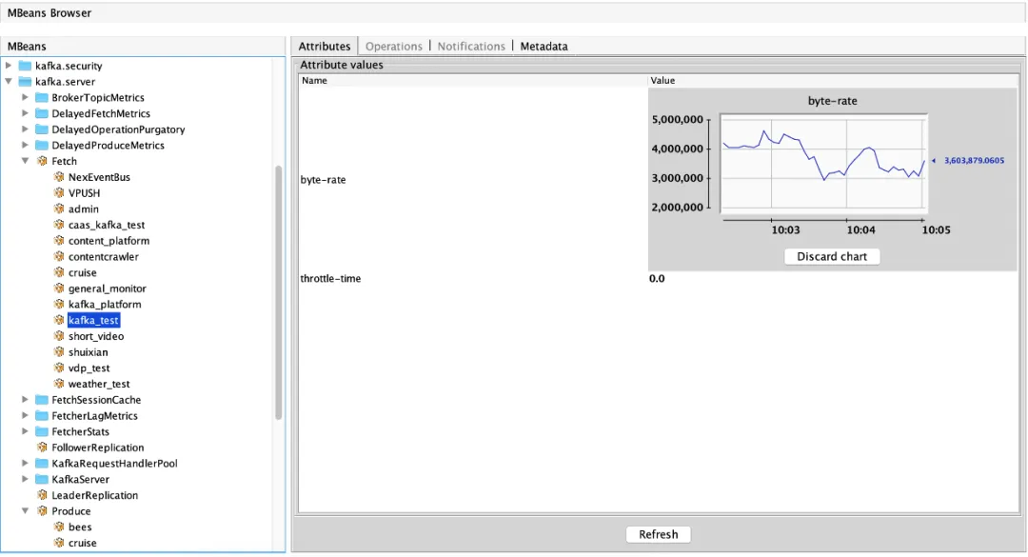Click the BrokerTopicMetrics folder icon

pos(41,98)
